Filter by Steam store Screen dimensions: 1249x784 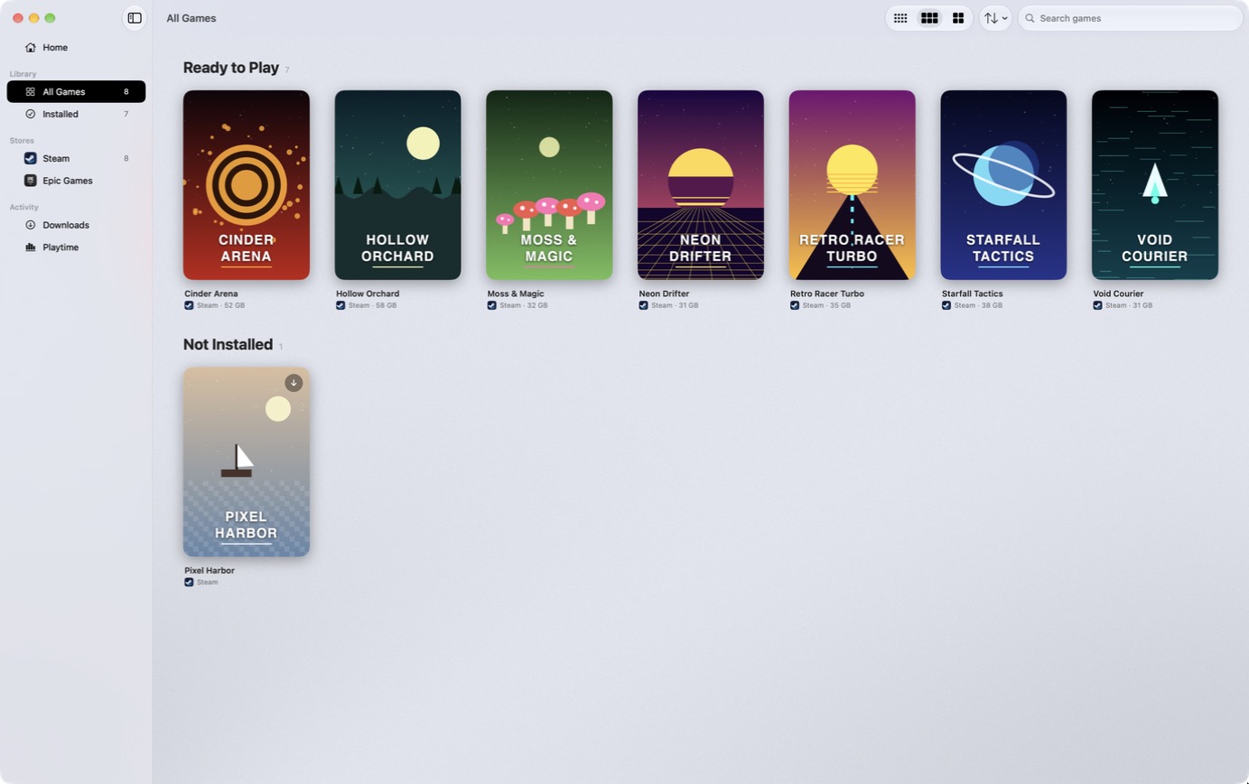(x=76, y=158)
